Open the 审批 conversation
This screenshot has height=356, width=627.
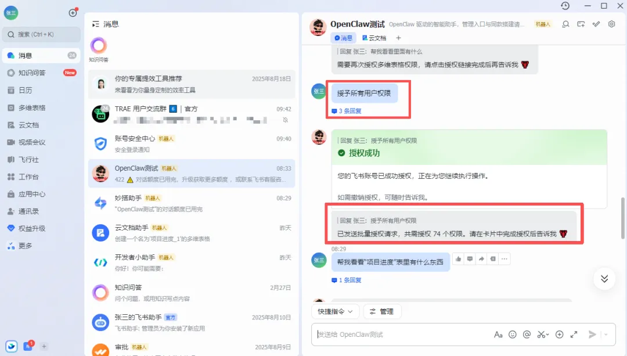tap(192, 347)
